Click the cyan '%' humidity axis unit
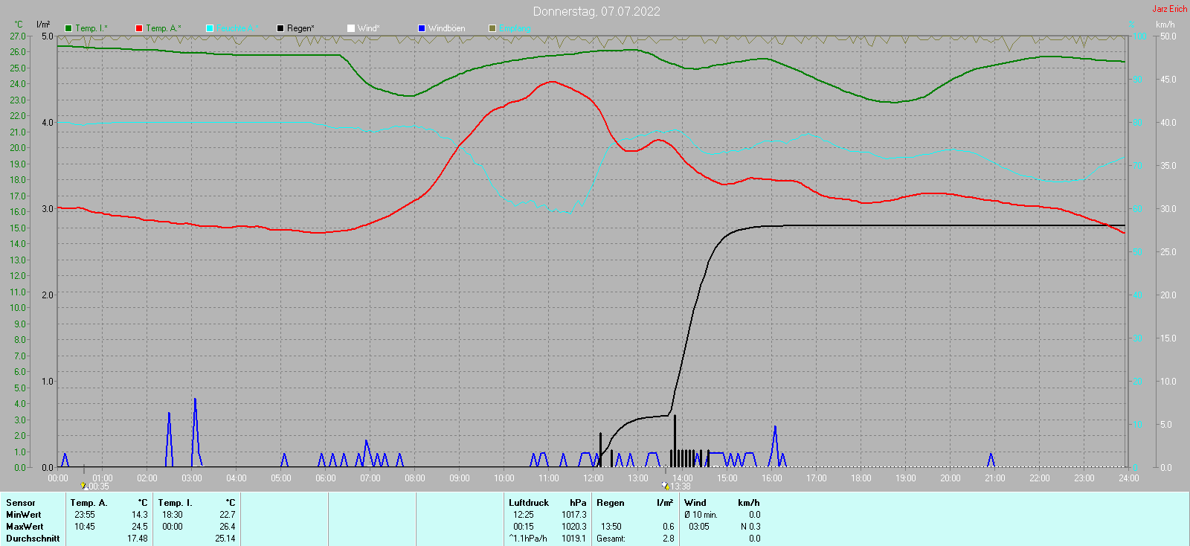1190x546 pixels. (1131, 25)
